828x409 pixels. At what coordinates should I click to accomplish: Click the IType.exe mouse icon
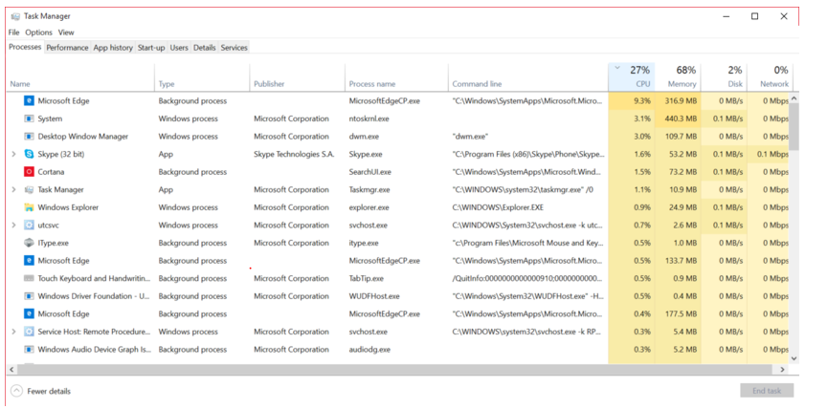[x=29, y=243]
